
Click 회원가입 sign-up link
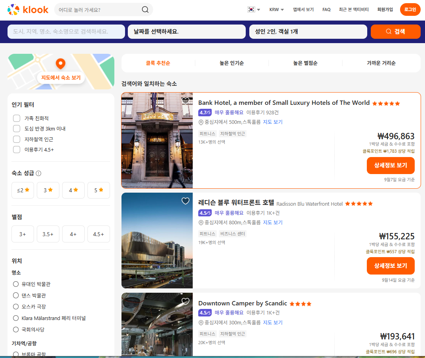(385, 9)
